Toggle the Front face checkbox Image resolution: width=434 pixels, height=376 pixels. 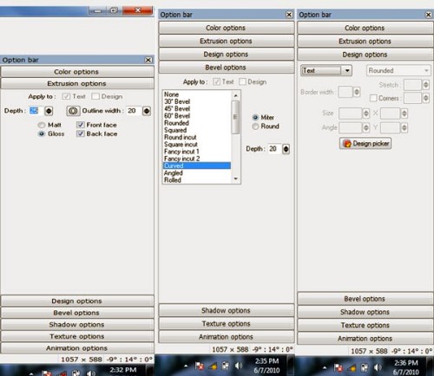pyautogui.click(x=80, y=125)
